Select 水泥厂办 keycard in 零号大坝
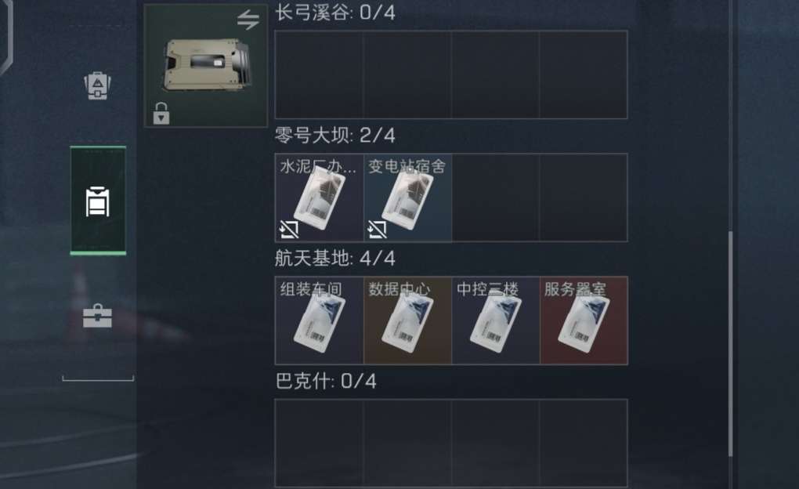Image resolution: width=799 pixels, height=489 pixels. 320,197
